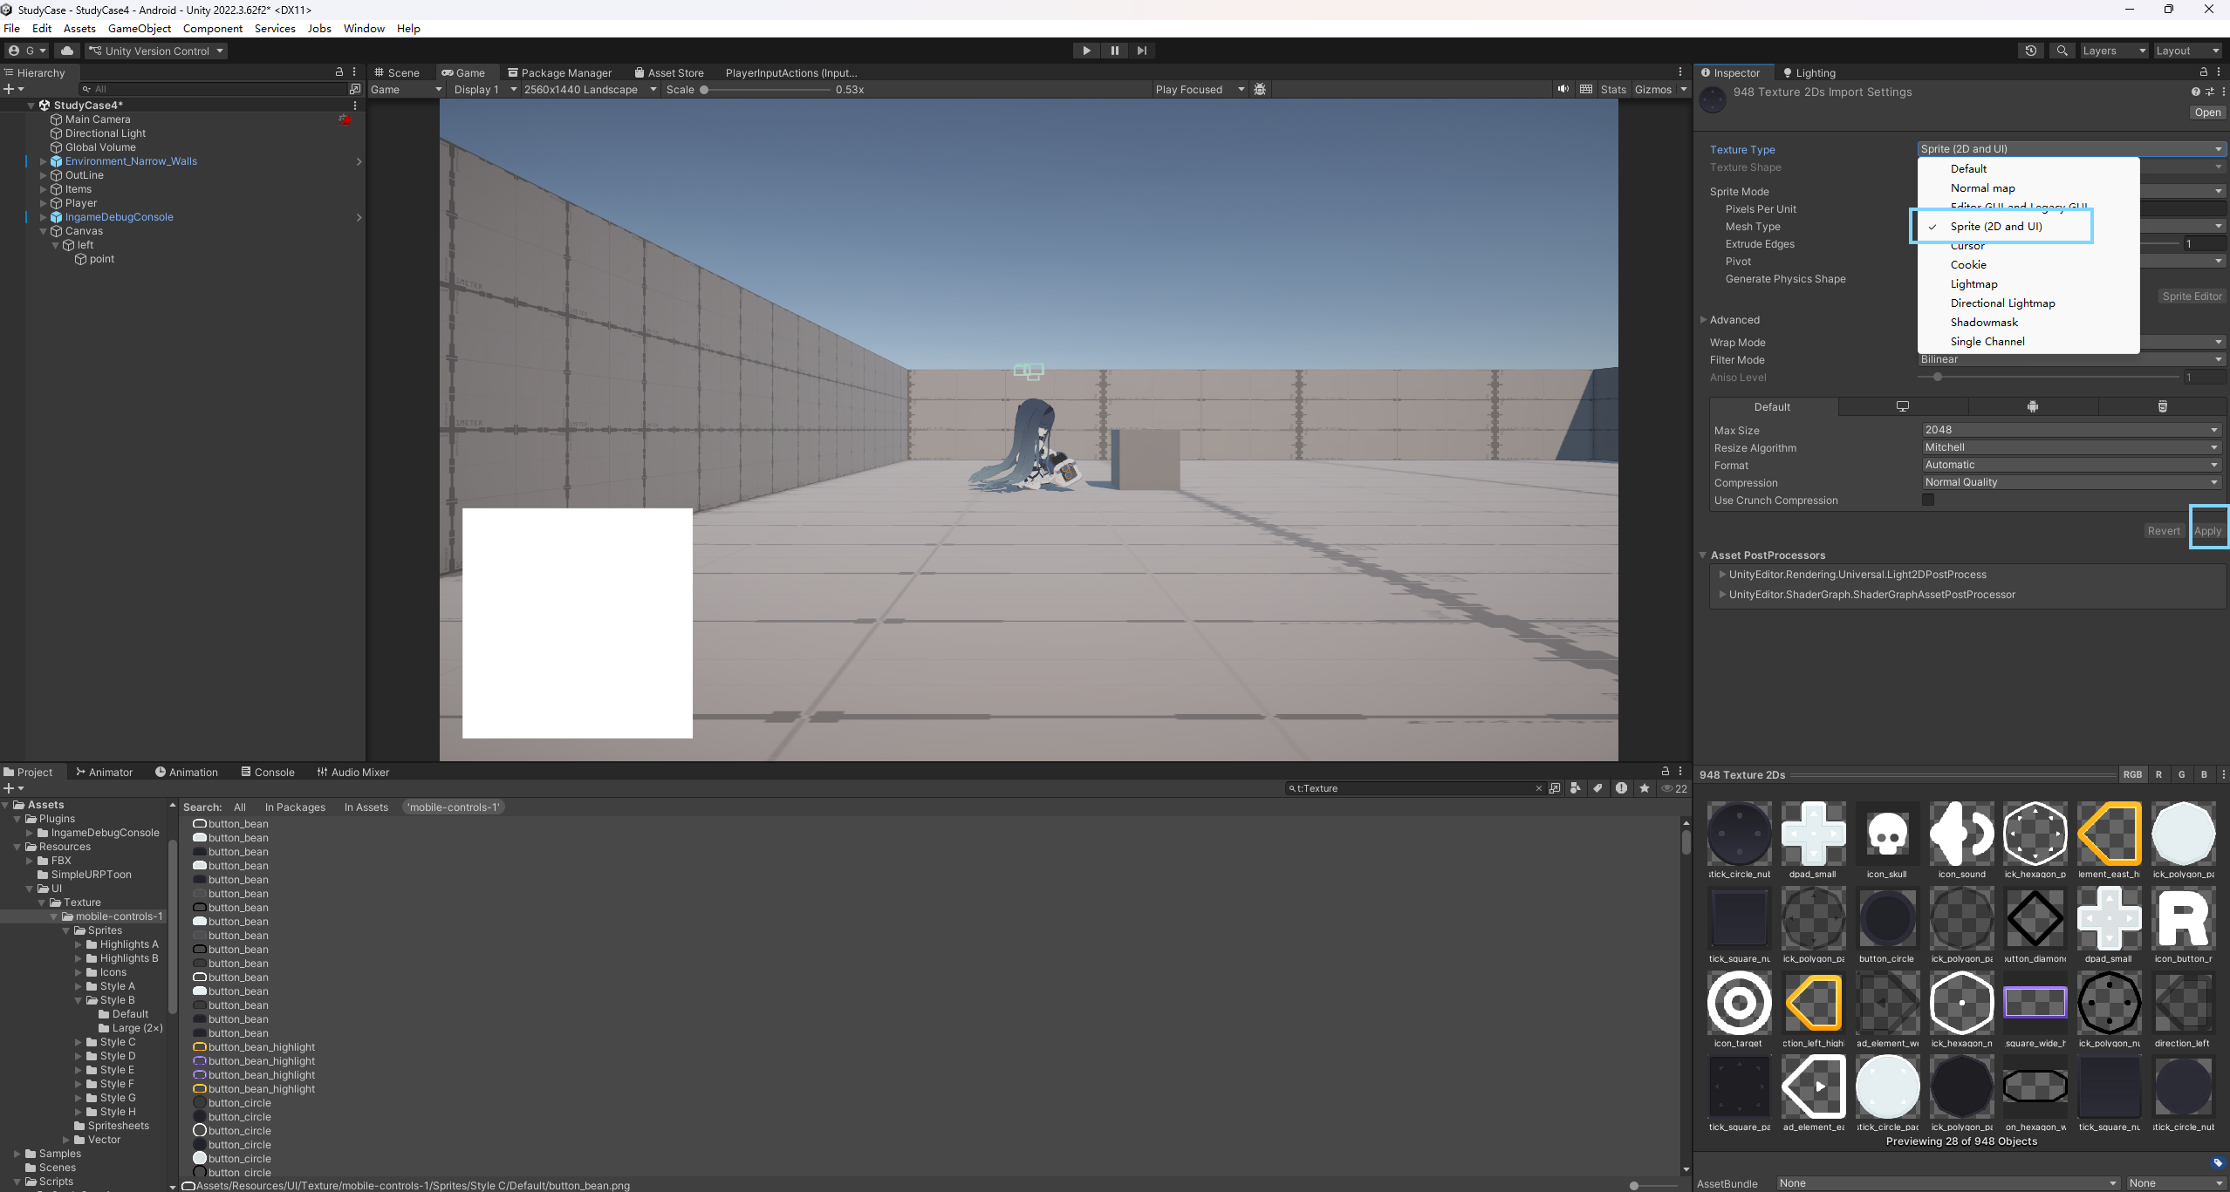
Task: Click the cloud services icon
Action: click(67, 51)
